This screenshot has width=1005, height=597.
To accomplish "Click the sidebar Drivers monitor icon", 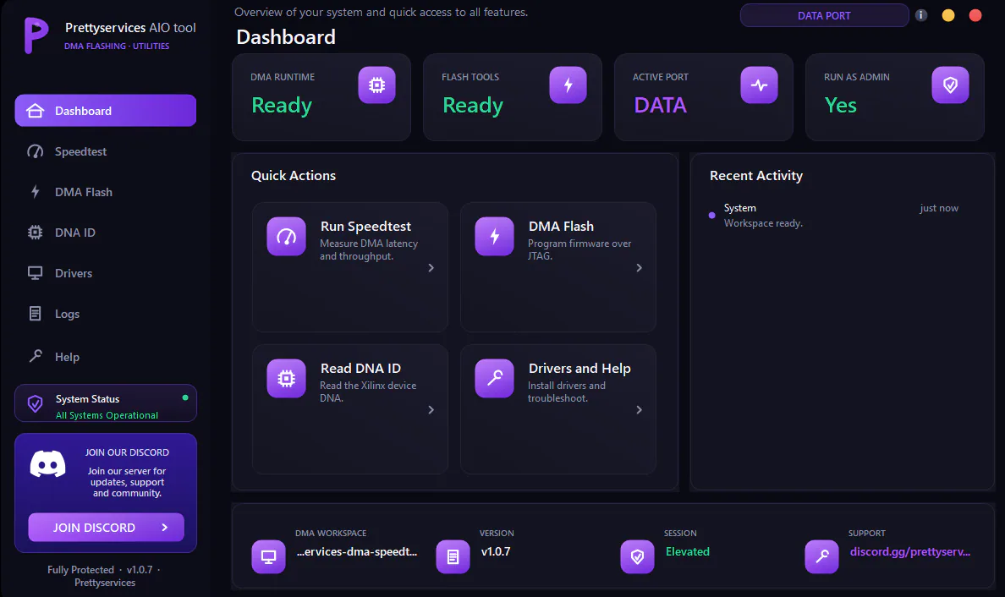I will click(36, 273).
